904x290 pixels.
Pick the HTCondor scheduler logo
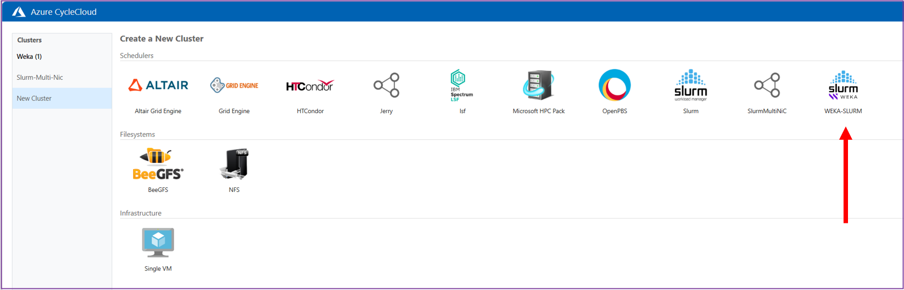310,85
